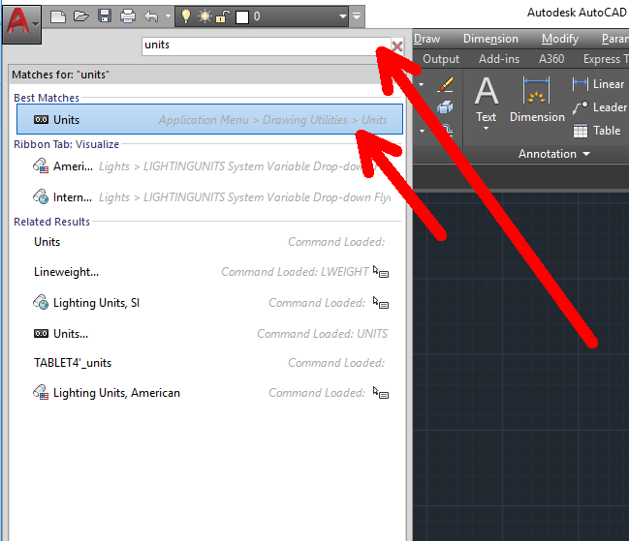Click the Lineweight row's add-to-toolbar icon

[x=380, y=272]
